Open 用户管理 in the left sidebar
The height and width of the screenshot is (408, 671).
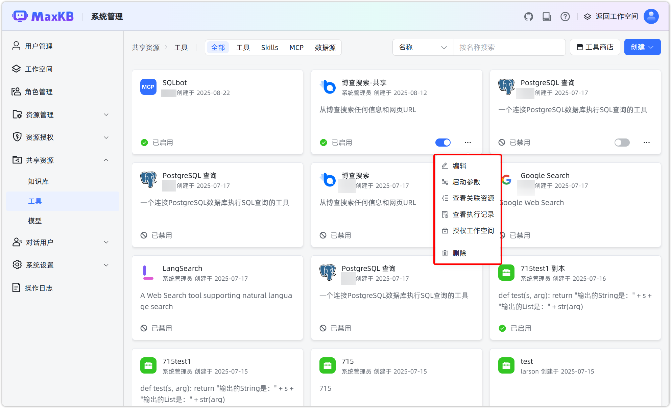click(39, 46)
